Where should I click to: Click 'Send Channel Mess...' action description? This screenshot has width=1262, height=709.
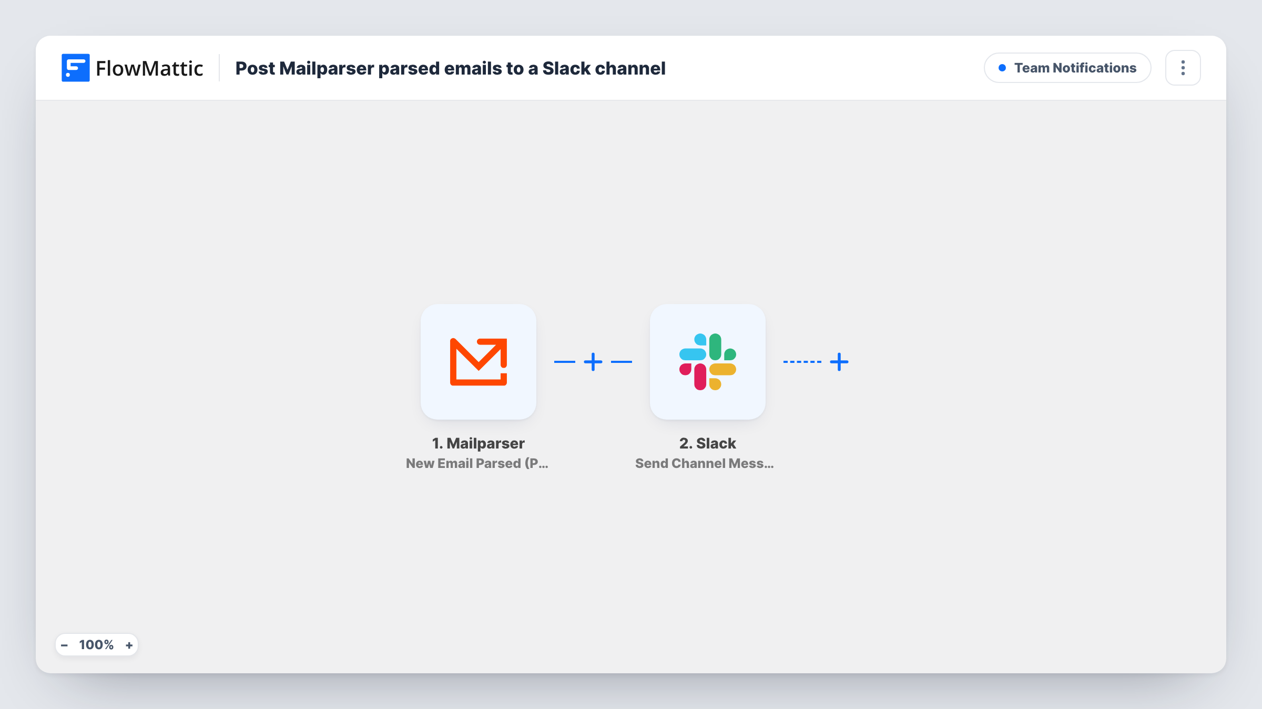click(704, 463)
